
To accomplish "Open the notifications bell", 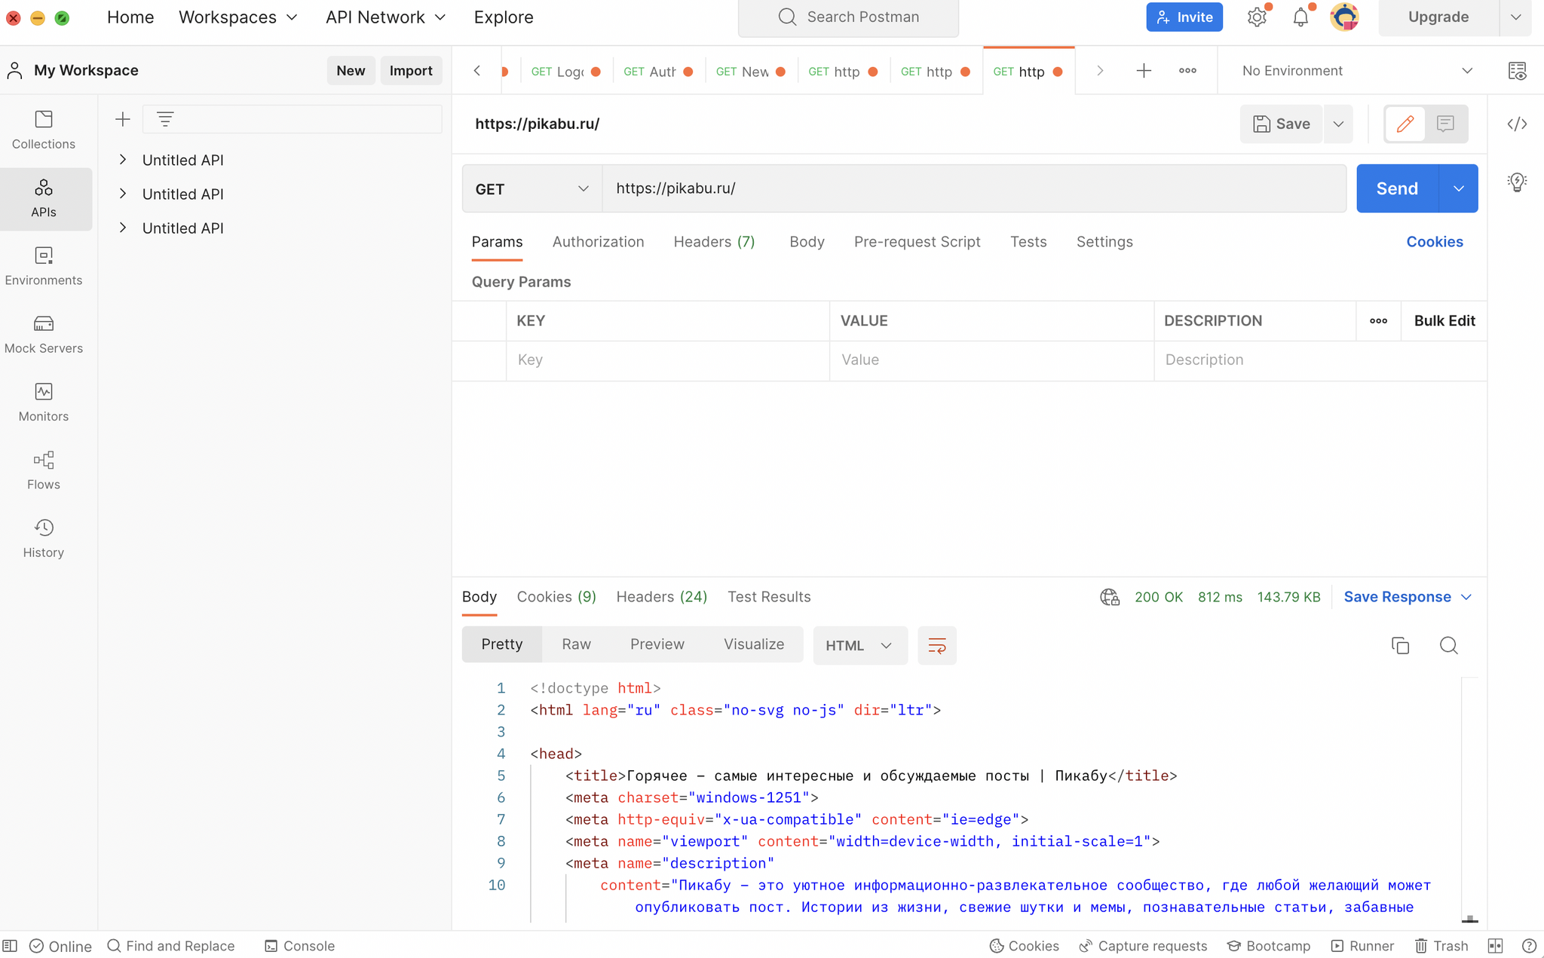I will [1300, 17].
